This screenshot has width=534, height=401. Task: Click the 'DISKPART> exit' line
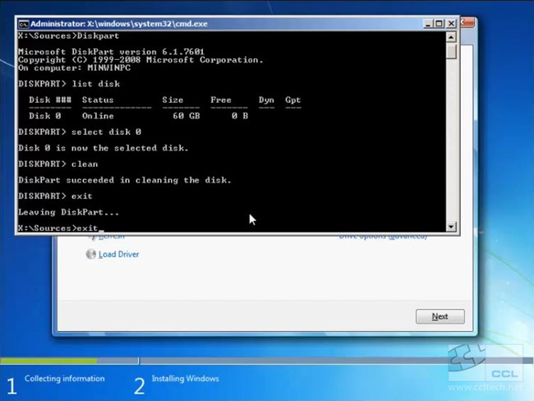[x=55, y=196]
